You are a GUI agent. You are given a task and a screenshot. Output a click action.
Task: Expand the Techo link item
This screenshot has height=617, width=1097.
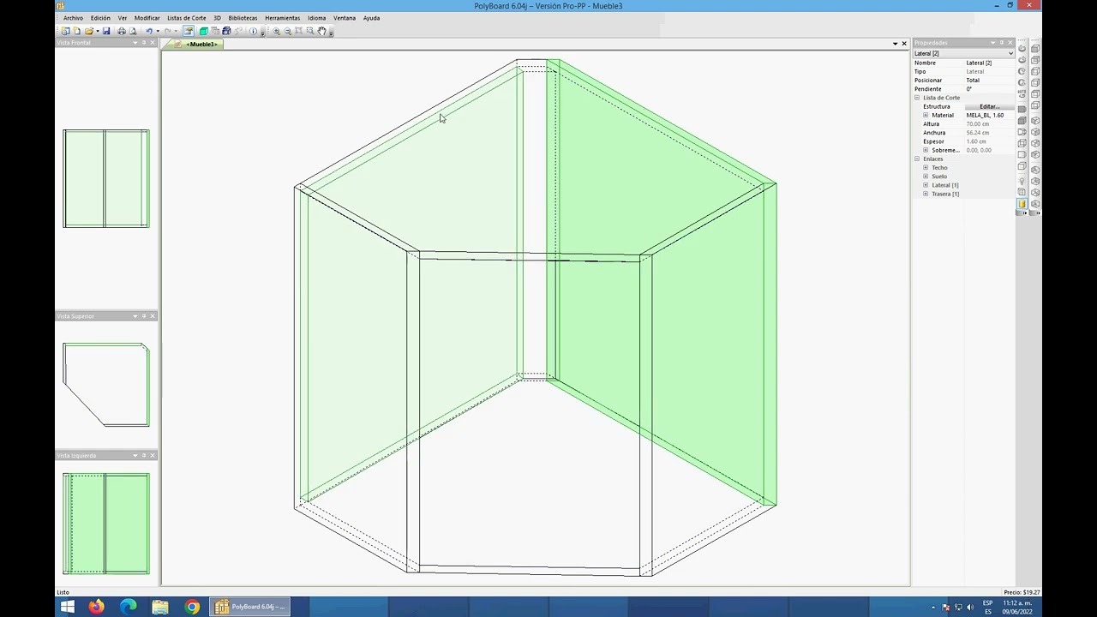point(926,168)
